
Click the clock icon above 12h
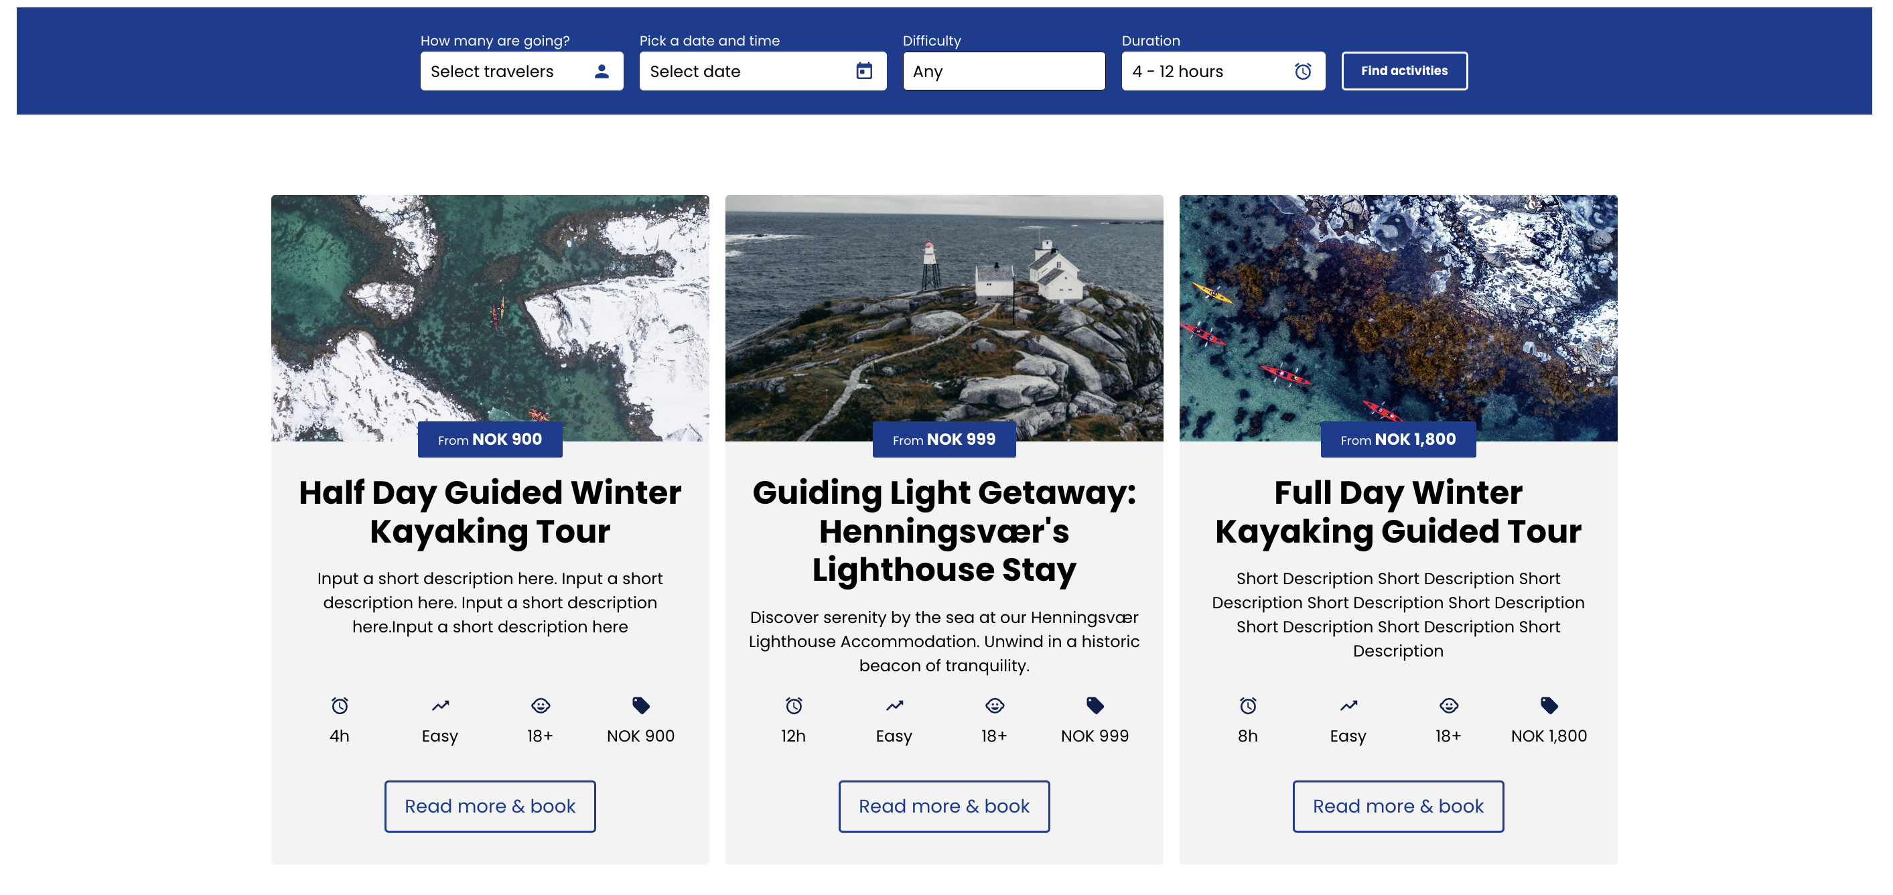tap(794, 705)
